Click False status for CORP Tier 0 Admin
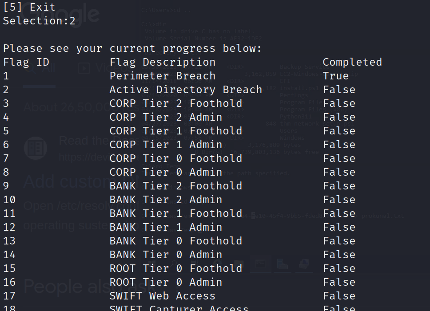 [x=339, y=172]
